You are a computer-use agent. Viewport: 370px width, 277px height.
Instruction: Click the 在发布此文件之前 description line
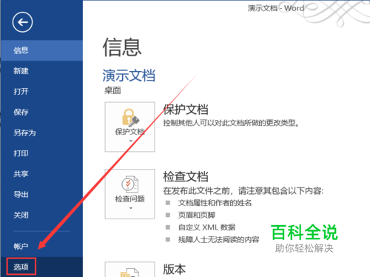click(243, 191)
